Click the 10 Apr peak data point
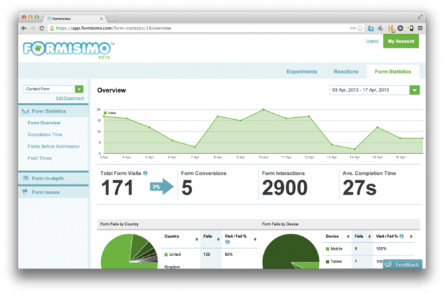 [263, 109]
